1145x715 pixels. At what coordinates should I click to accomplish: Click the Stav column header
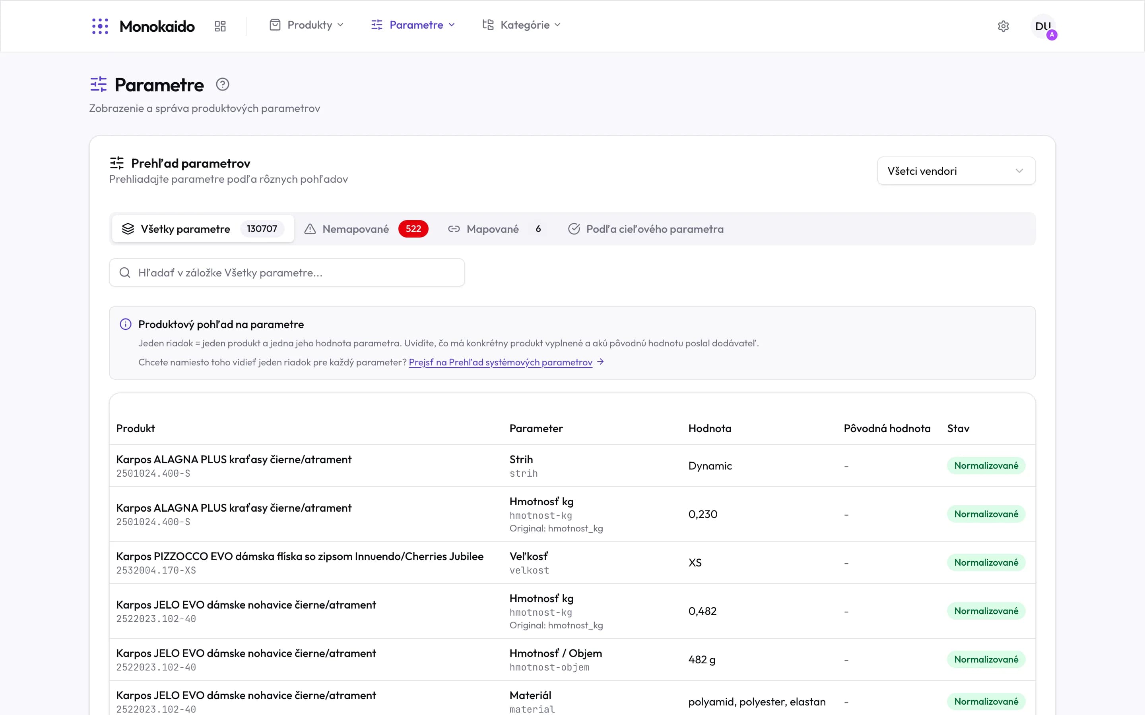[x=958, y=429]
